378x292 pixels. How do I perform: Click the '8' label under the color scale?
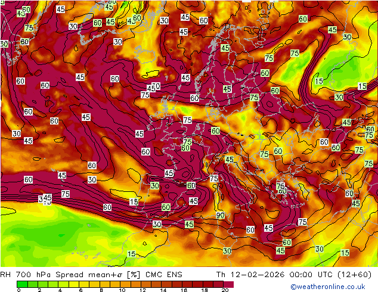[101, 290]
